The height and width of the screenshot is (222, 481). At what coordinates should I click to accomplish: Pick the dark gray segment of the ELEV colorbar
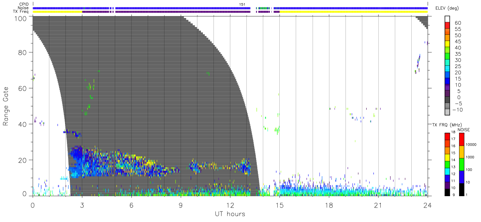tap(447, 100)
